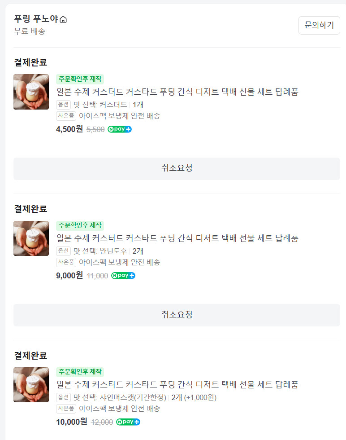Open the store home icon beside 푸링 푸노야

[x=63, y=19]
